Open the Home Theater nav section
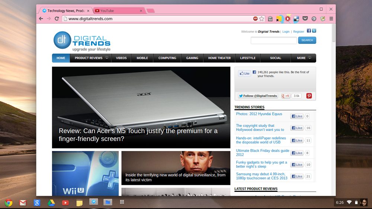The image size is (372, 209). point(219,58)
